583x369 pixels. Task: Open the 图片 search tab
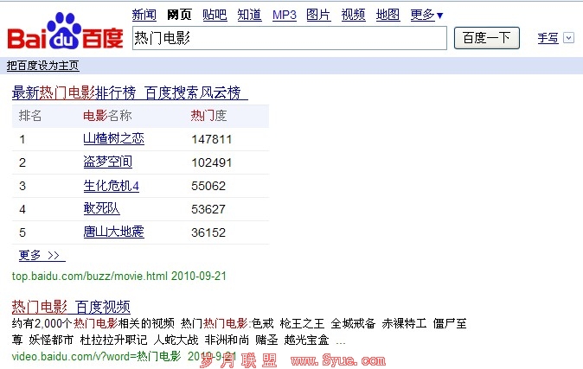[318, 15]
